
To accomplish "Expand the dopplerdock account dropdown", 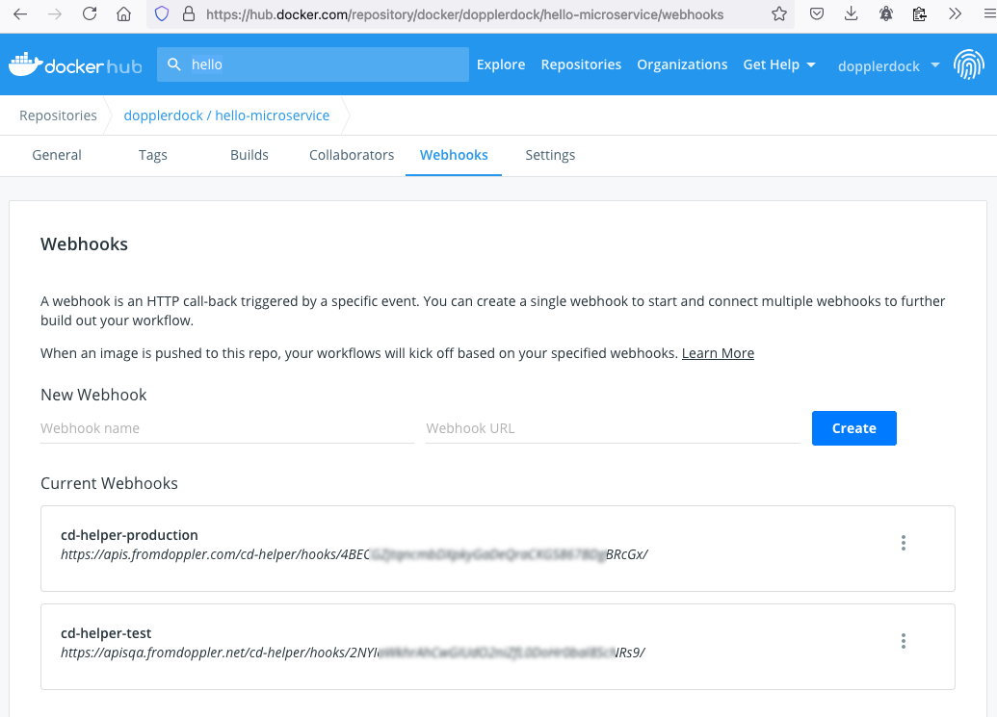I will click(x=889, y=66).
